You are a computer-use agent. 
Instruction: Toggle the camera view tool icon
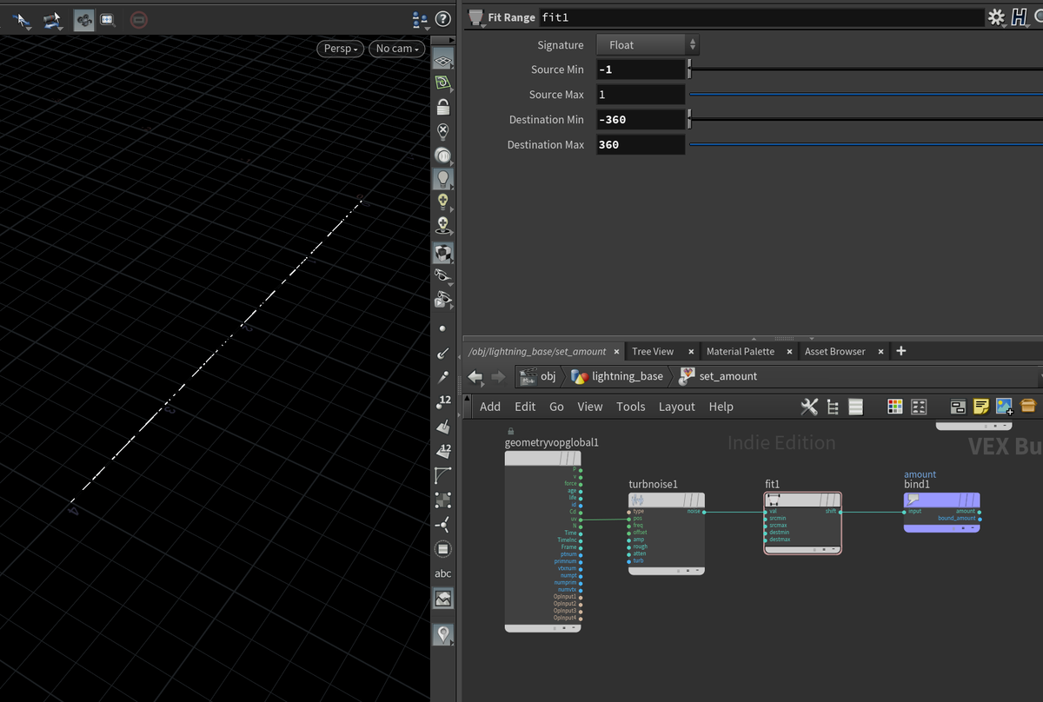coord(84,18)
